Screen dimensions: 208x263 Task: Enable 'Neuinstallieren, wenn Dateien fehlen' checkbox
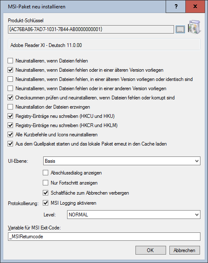click(x=10, y=61)
